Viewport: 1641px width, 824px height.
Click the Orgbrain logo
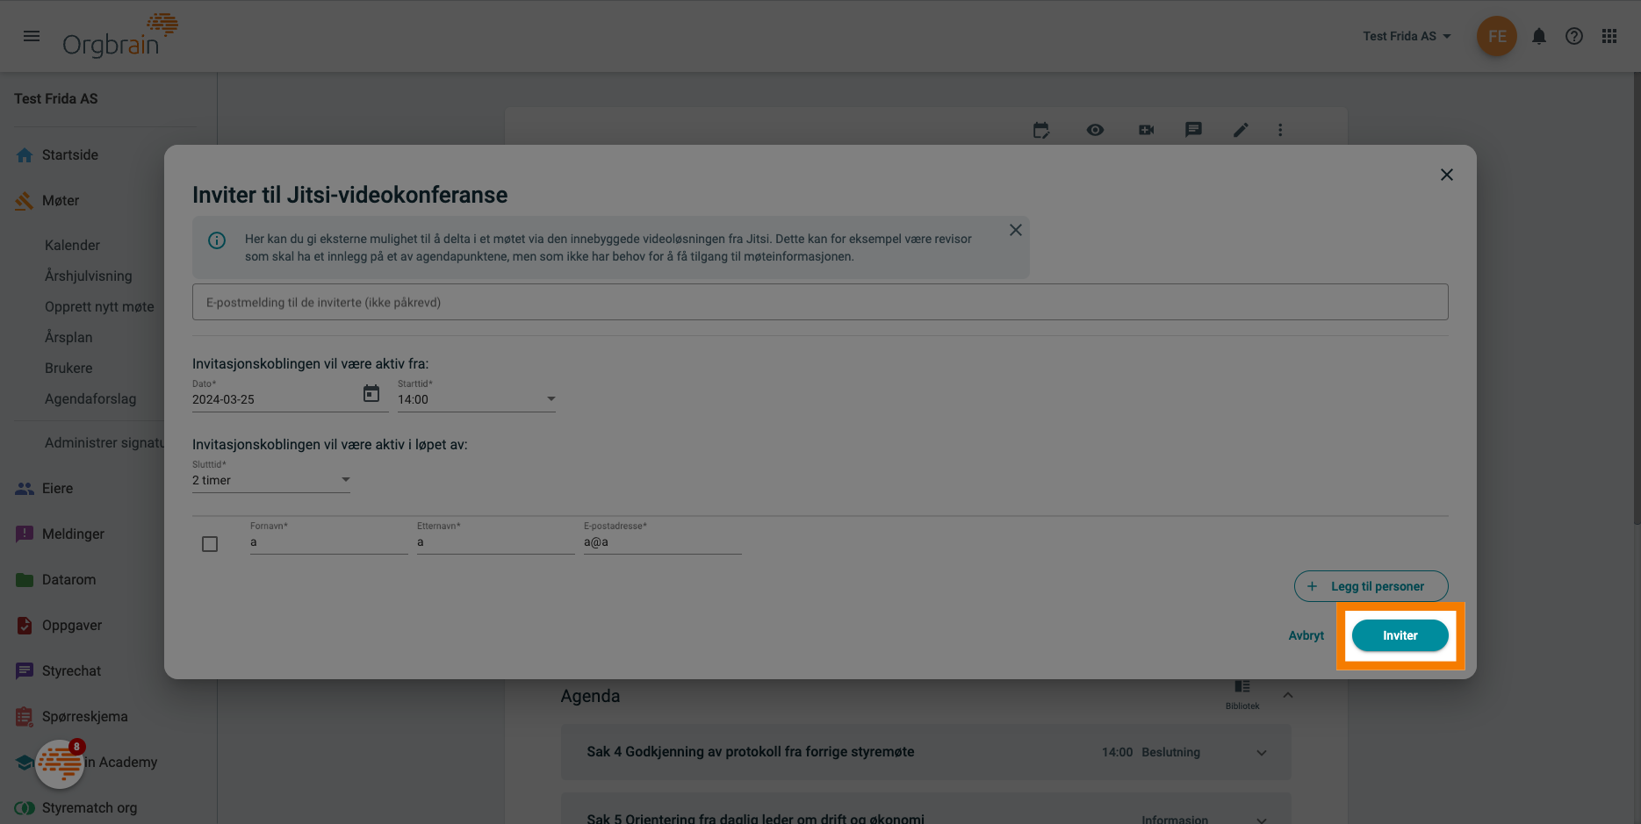pyautogui.click(x=119, y=36)
